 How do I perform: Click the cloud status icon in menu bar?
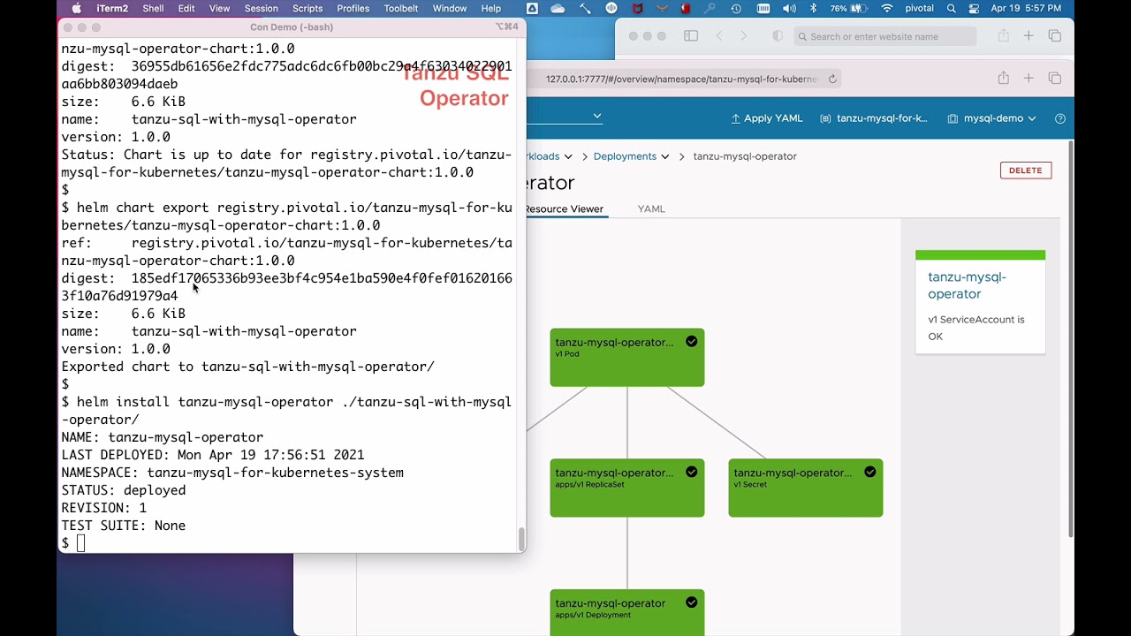coord(558,9)
